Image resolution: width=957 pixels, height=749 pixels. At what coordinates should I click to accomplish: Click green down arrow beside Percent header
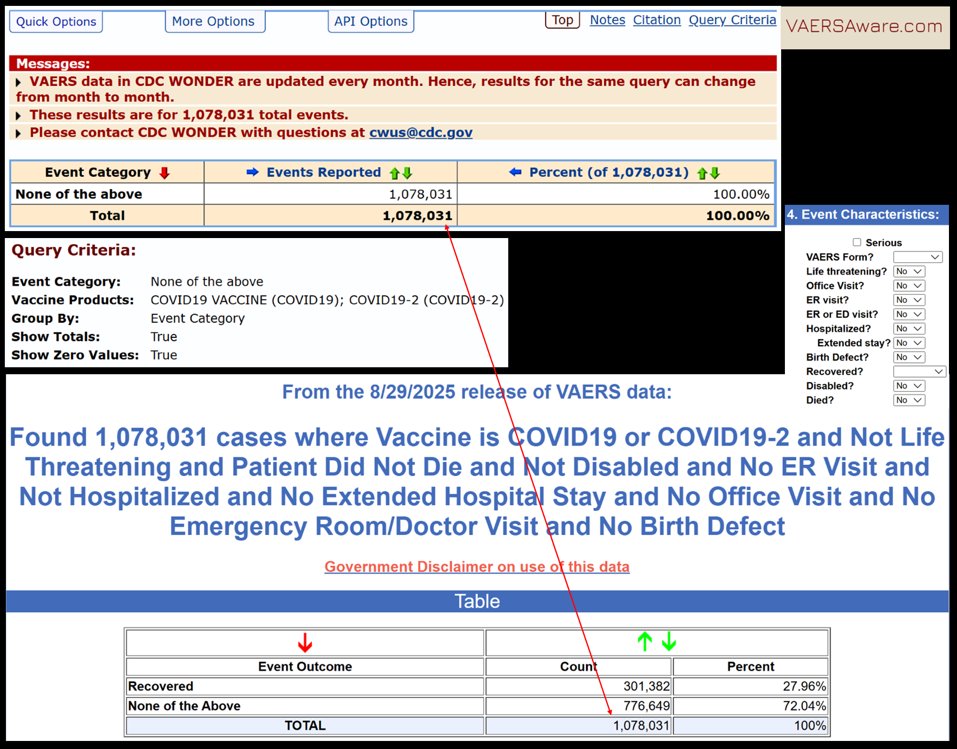coord(715,173)
